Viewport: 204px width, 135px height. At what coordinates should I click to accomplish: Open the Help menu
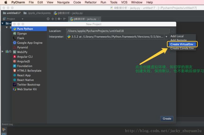(x=149, y=2)
